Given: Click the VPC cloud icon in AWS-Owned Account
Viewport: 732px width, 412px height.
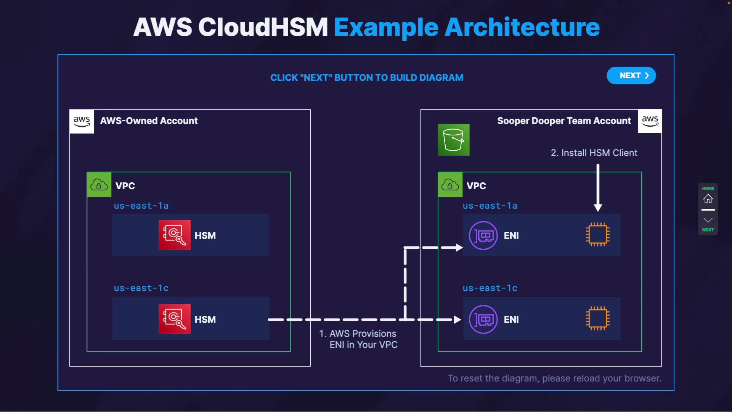Looking at the screenshot, I should (x=99, y=185).
